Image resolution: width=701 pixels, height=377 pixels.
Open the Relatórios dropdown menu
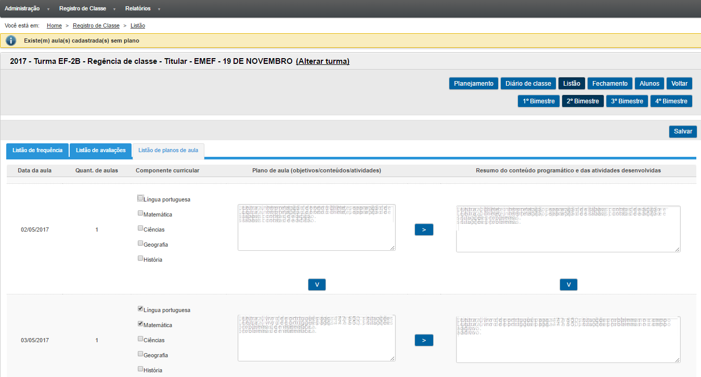[138, 9]
